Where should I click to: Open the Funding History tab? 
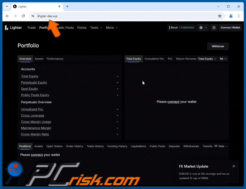click(117, 146)
